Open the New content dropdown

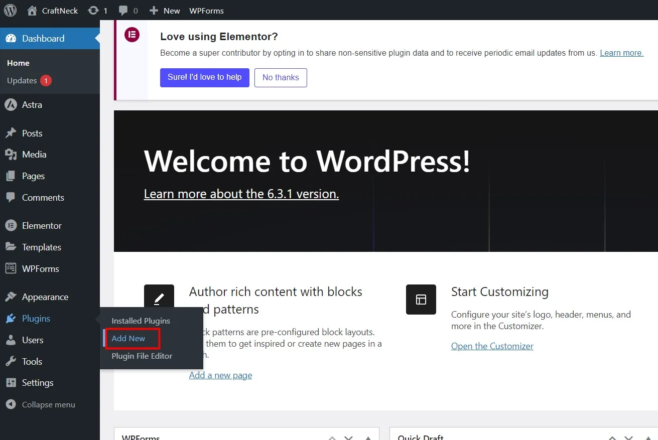(x=165, y=11)
